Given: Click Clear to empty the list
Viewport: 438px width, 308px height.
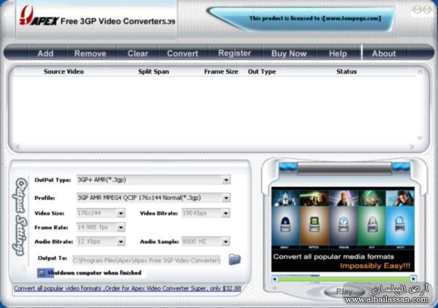Looking at the screenshot, I should pyautogui.click(x=138, y=53).
